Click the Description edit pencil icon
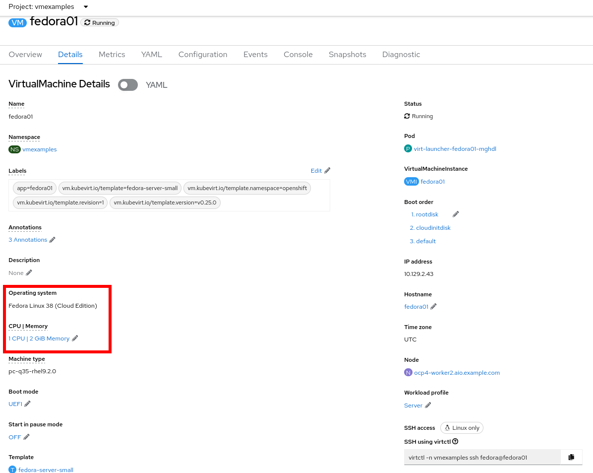The height and width of the screenshot is (473, 593). coord(29,272)
